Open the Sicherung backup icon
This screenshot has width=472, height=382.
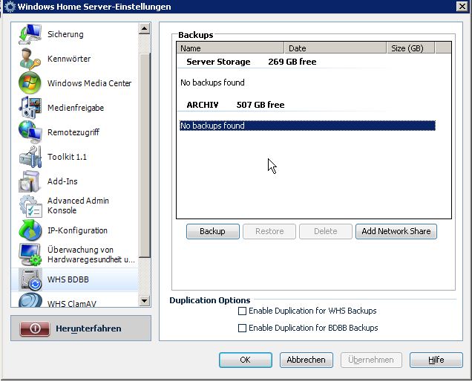30,34
